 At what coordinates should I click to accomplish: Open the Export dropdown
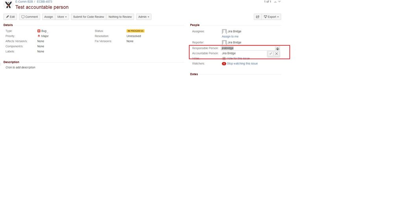pos(271,17)
